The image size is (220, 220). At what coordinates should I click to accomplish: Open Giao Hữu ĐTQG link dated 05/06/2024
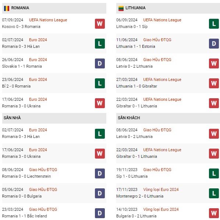point(43,189)
